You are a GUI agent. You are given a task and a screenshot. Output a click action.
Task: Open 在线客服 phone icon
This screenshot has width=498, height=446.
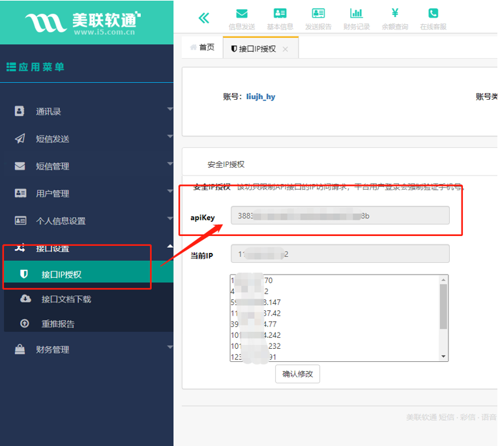pos(433,13)
